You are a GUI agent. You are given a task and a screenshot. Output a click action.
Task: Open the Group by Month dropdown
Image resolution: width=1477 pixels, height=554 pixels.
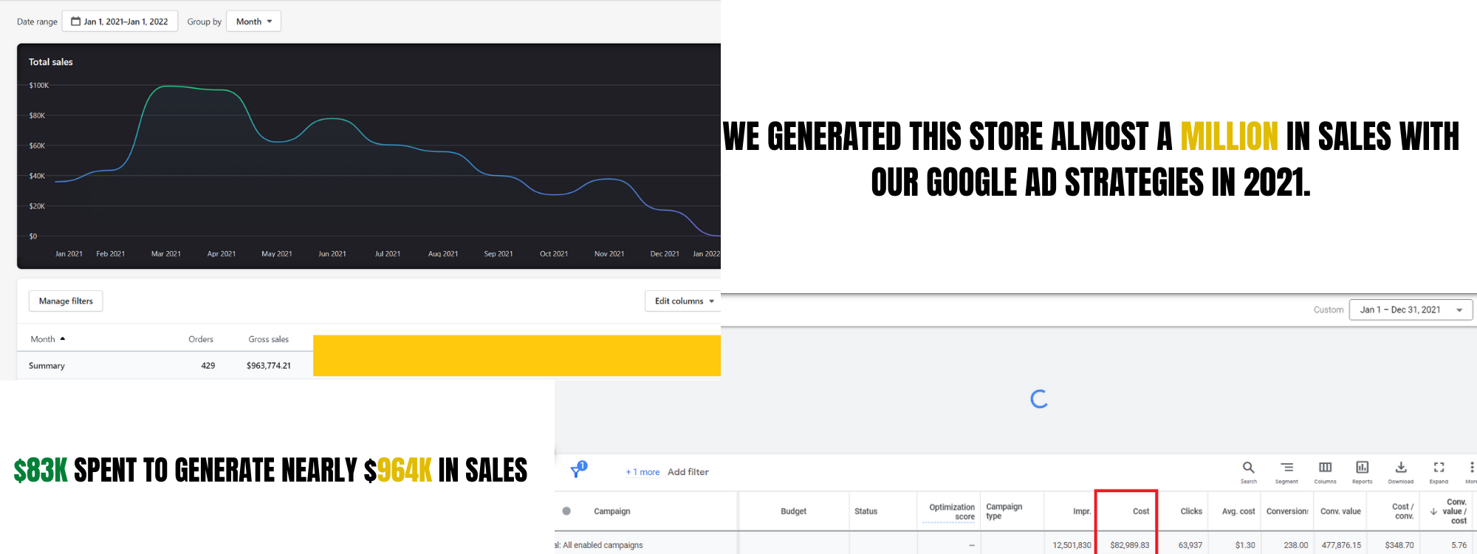253,21
